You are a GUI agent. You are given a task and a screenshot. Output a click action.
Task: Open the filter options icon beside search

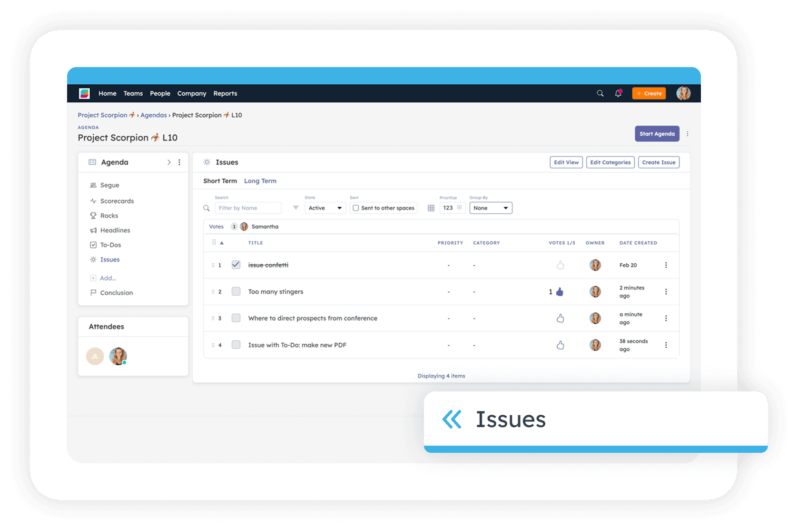[x=295, y=208]
